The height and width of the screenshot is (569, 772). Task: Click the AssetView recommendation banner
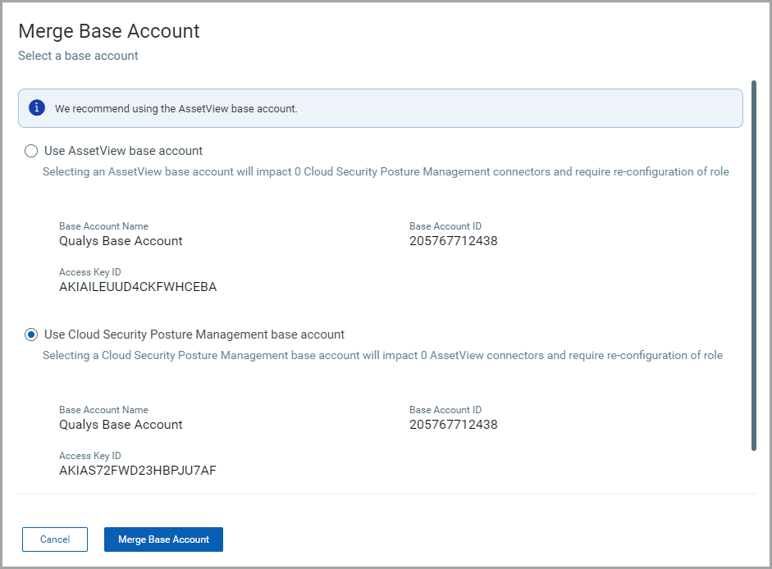(381, 107)
